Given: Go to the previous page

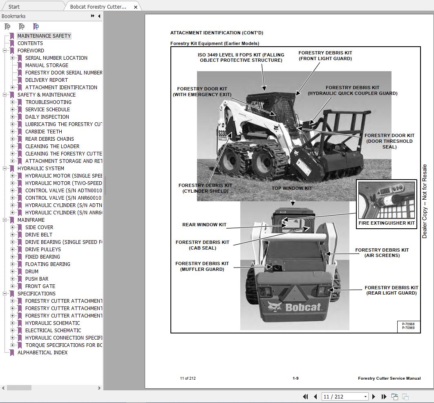Looking at the screenshot, I should tap(315, 396).
